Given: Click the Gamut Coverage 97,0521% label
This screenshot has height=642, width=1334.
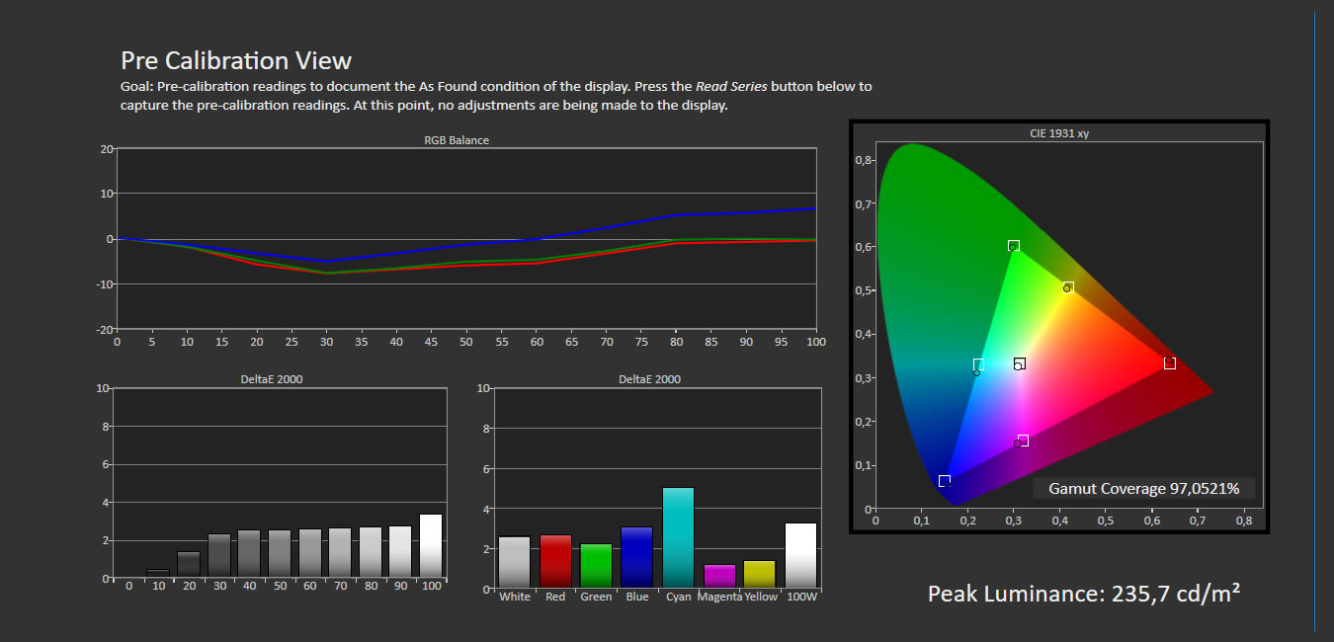Looking at the screenshot, I should click(x=1143, y=488).
